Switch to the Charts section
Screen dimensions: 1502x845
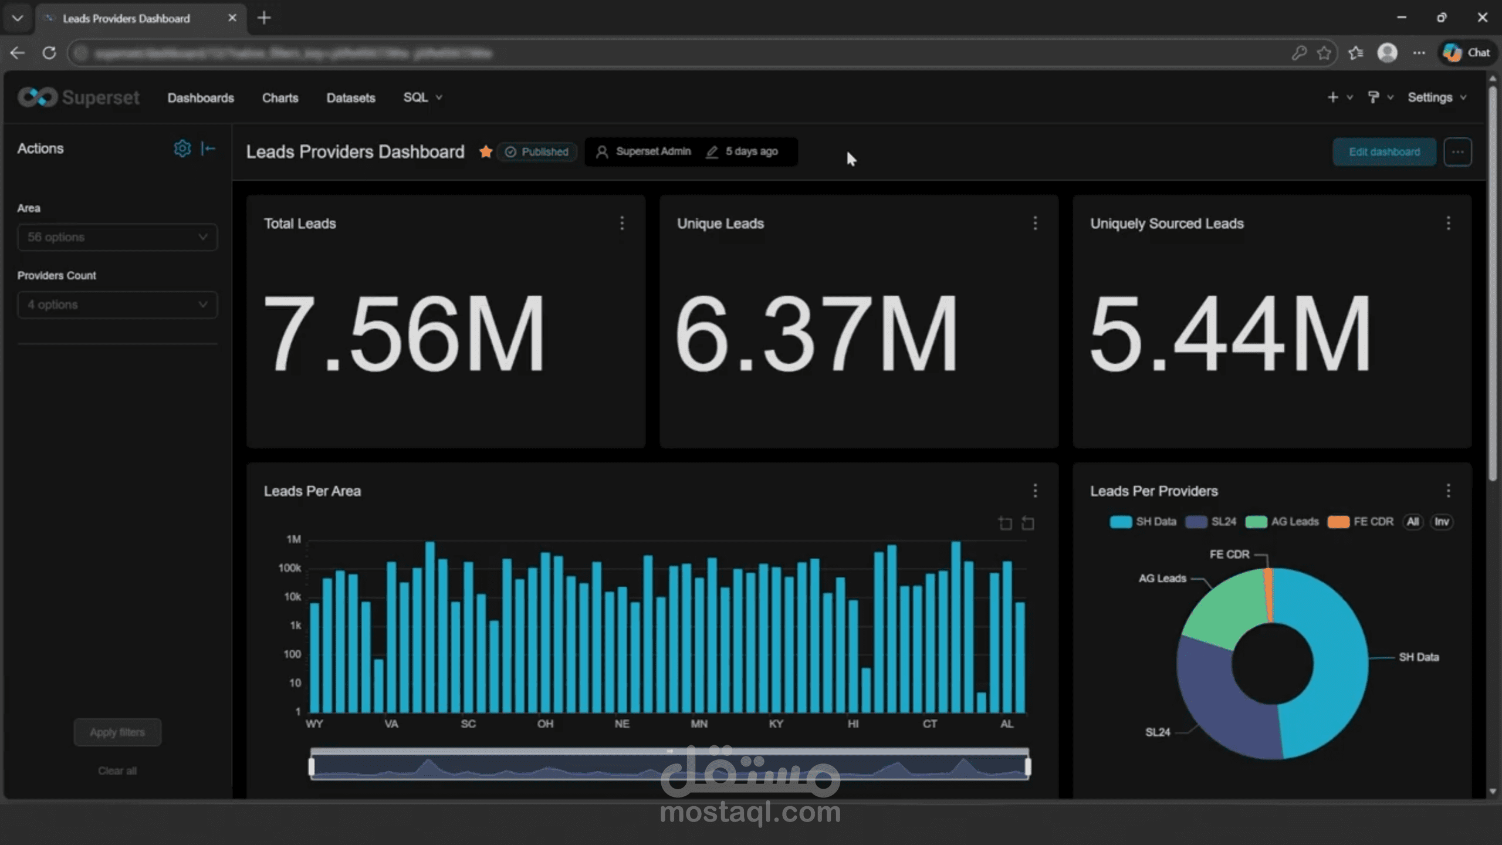[x=280, y=97]
